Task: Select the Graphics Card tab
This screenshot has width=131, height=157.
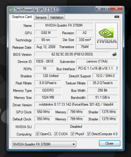Action: point(22,17)
